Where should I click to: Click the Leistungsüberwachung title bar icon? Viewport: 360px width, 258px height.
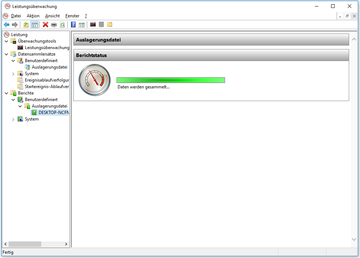[8, 6]
